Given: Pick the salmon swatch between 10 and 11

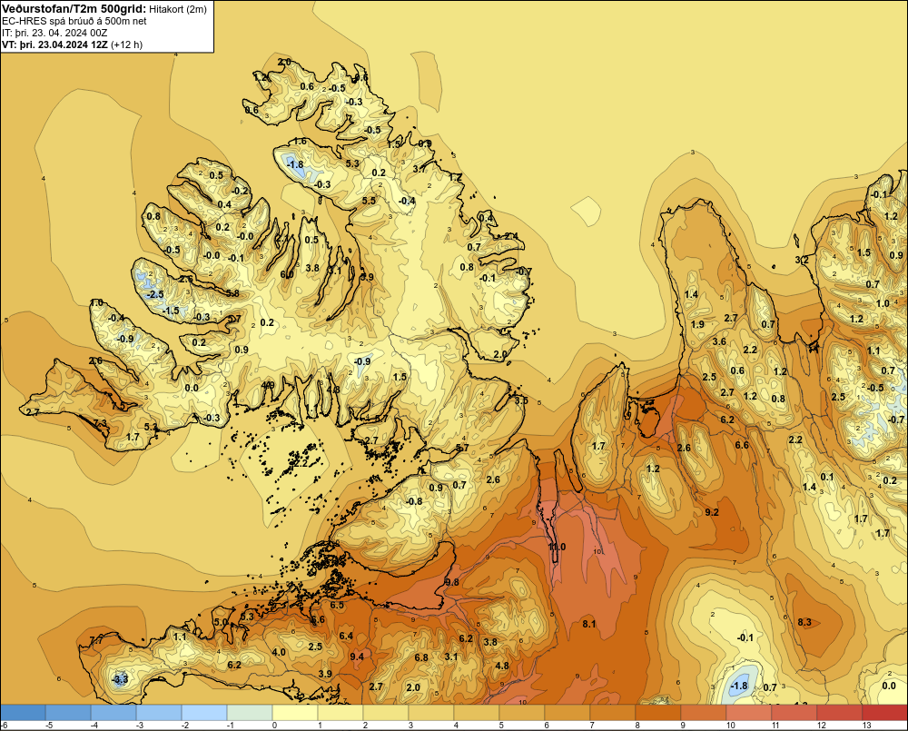Looking at the screenshot, I should (749, 712).
